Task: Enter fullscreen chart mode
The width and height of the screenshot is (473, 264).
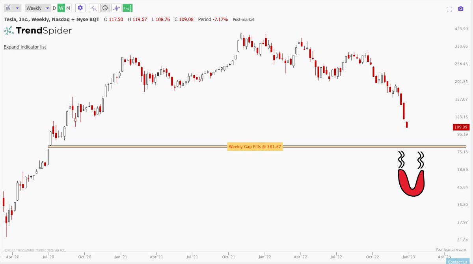Action: click(x=449, y=9)
